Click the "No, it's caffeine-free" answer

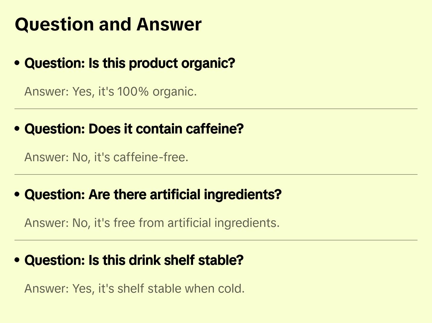click(x=106, y=157)
